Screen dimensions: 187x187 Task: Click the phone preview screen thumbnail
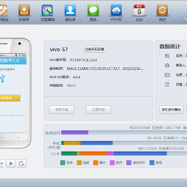click(14, 93)
